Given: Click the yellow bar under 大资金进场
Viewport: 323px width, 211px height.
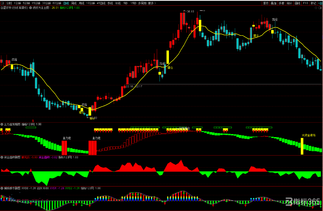Looking at the screenshot, I should [x=302, y=146].
